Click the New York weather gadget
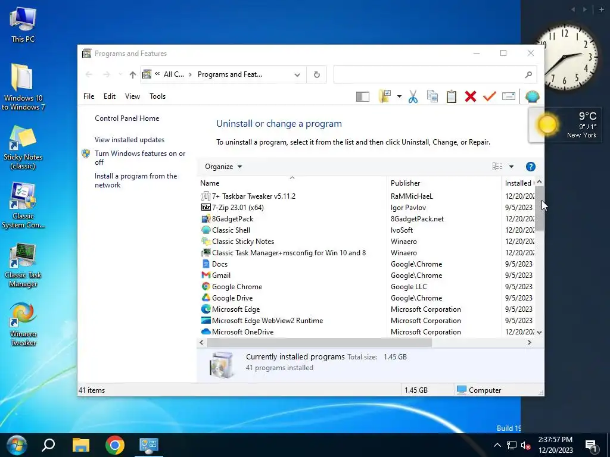This screenshot has width=610, height=457. tap(565, 125)
